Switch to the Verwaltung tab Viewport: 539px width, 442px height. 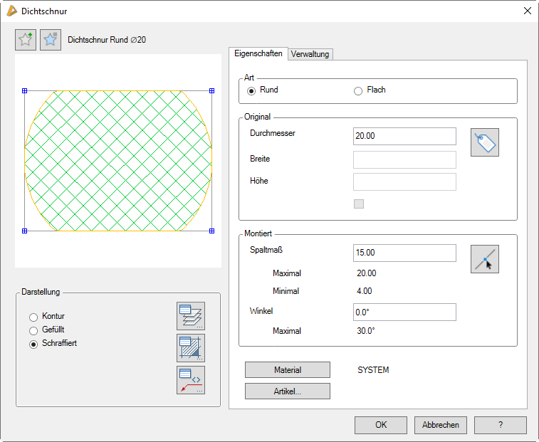[x=310, y=54]
